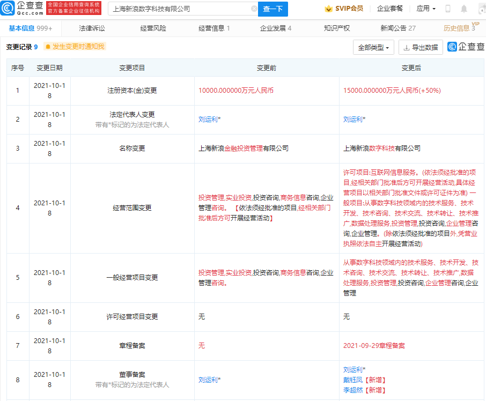Open the 历史信息 VIP tab

[x=459, y=28]
